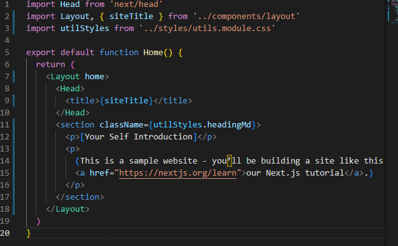Click line number 11 in the gutter
The image size is (398, 246).
coord(5,125)
